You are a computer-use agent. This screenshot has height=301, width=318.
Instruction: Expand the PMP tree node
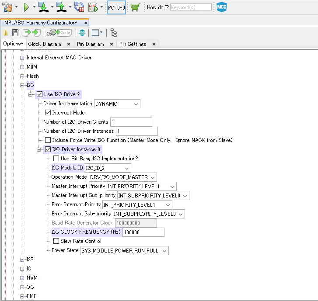[22, 296]
